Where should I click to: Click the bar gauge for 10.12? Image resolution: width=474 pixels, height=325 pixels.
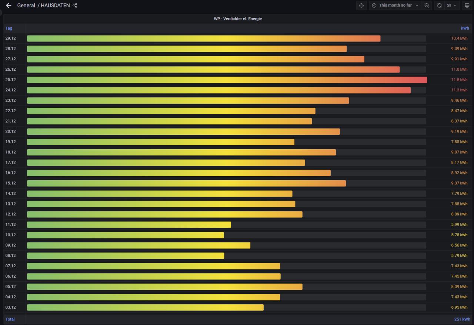(126, 235)
